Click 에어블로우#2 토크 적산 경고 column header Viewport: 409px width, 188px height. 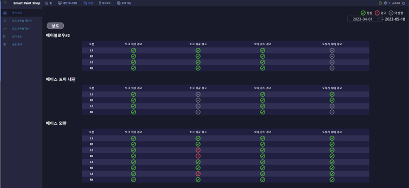[133, 44]
